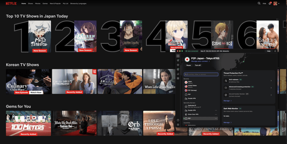The height and width of the screenshot is (144, 287).
Task: Open Netflix Games menu
Action: (x=45, y=3)
